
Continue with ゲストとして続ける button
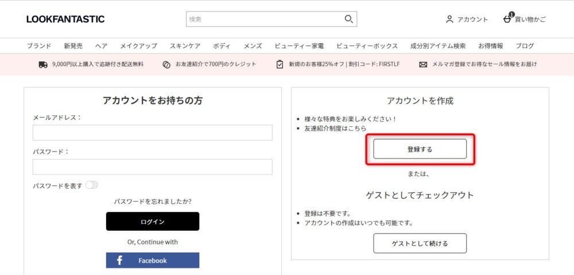click(420, 243)
